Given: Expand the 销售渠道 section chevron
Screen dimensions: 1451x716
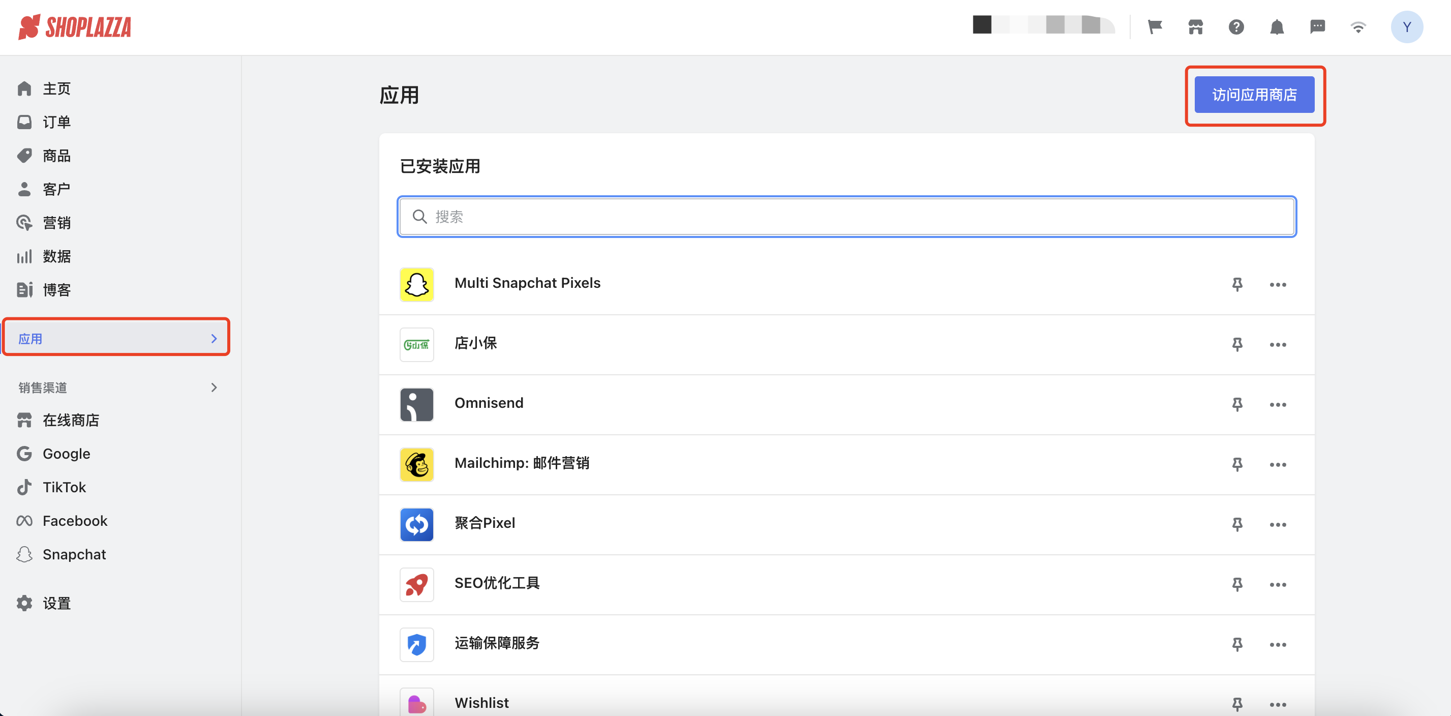Looking at the screenshot, I should coord(214,387).
